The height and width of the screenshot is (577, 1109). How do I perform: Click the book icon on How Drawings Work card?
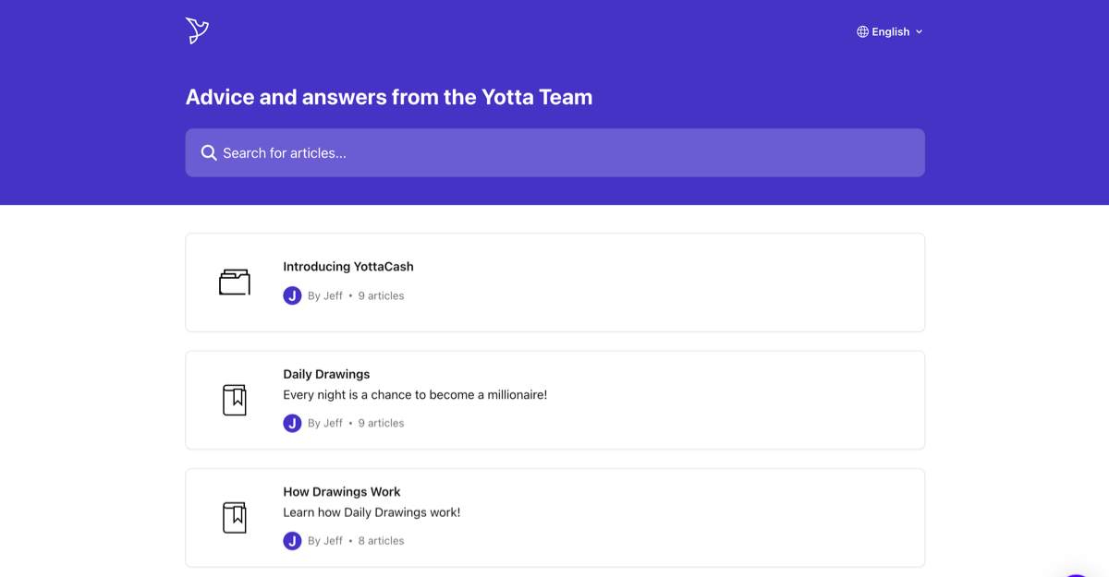click(x=235, y=517)
